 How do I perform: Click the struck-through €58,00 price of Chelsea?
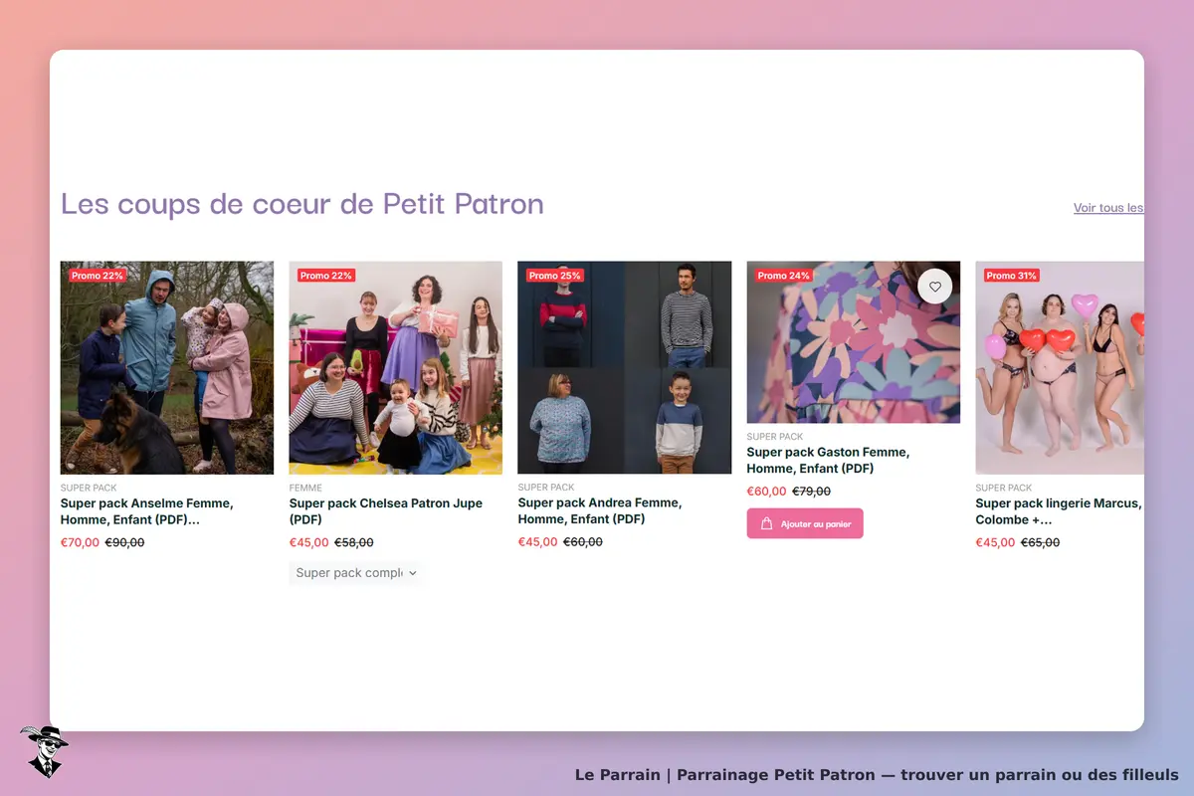(x=354, y=542)
